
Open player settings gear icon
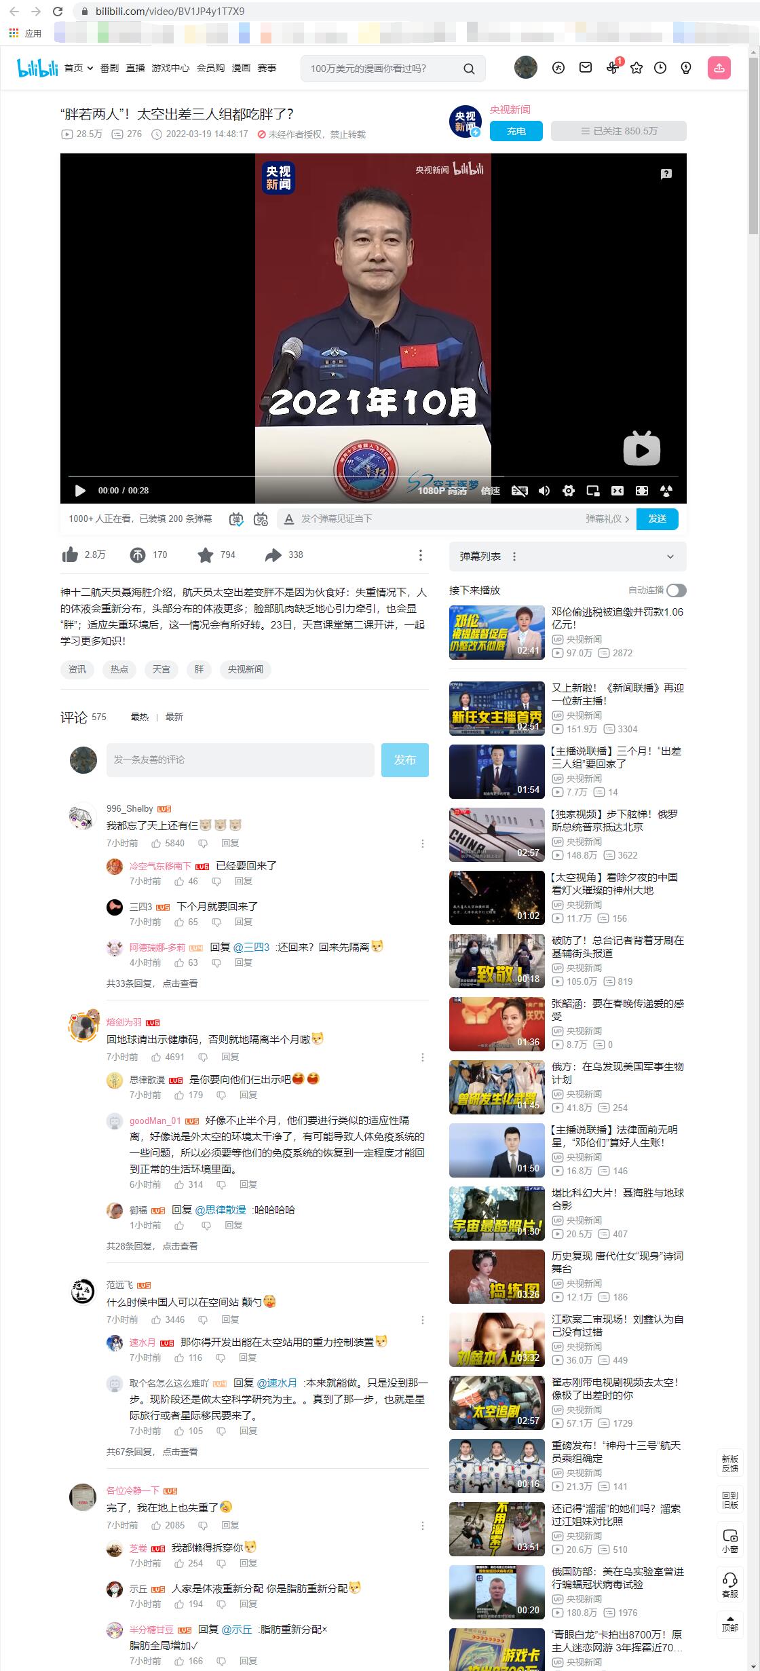click(569, 491)
